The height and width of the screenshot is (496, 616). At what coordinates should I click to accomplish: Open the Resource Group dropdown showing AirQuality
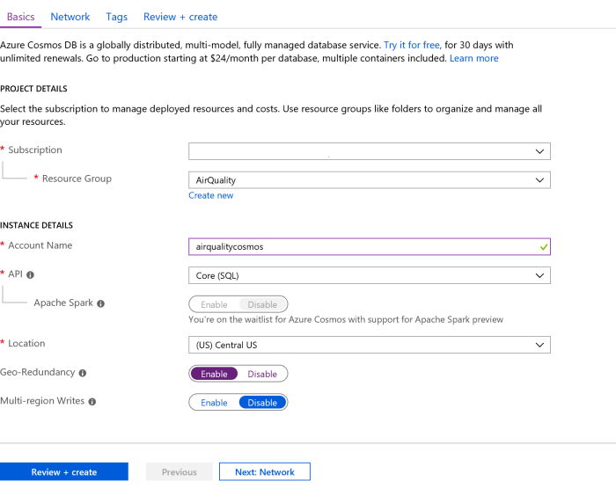[x=370, y=180]
